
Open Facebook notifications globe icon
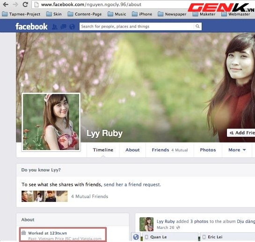click(x=72, y=27)
